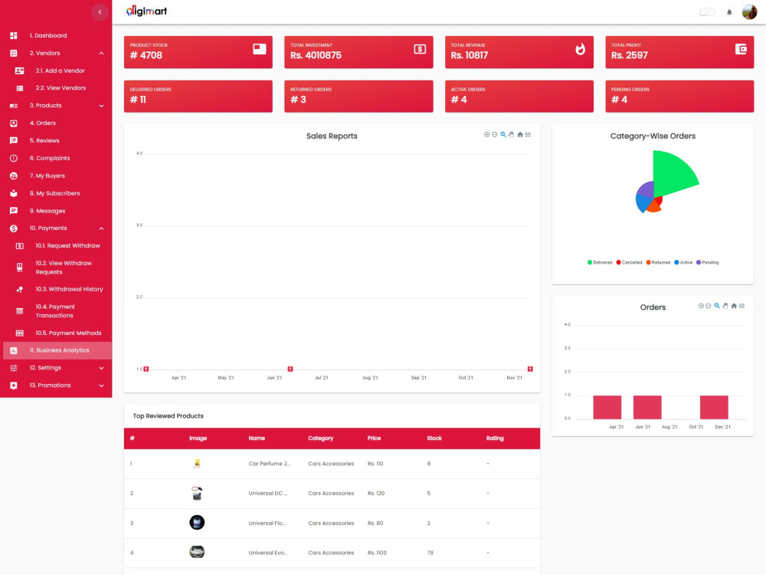The width and height of the screenshot is (766, 575).
Task: Toggle Delivered series in pie legend
Action: (600, 262)
